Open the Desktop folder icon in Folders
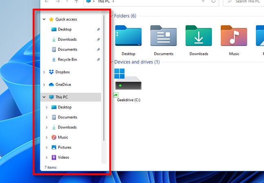Image resolution: width=264 pixels, height=183 pixels. 128,37
